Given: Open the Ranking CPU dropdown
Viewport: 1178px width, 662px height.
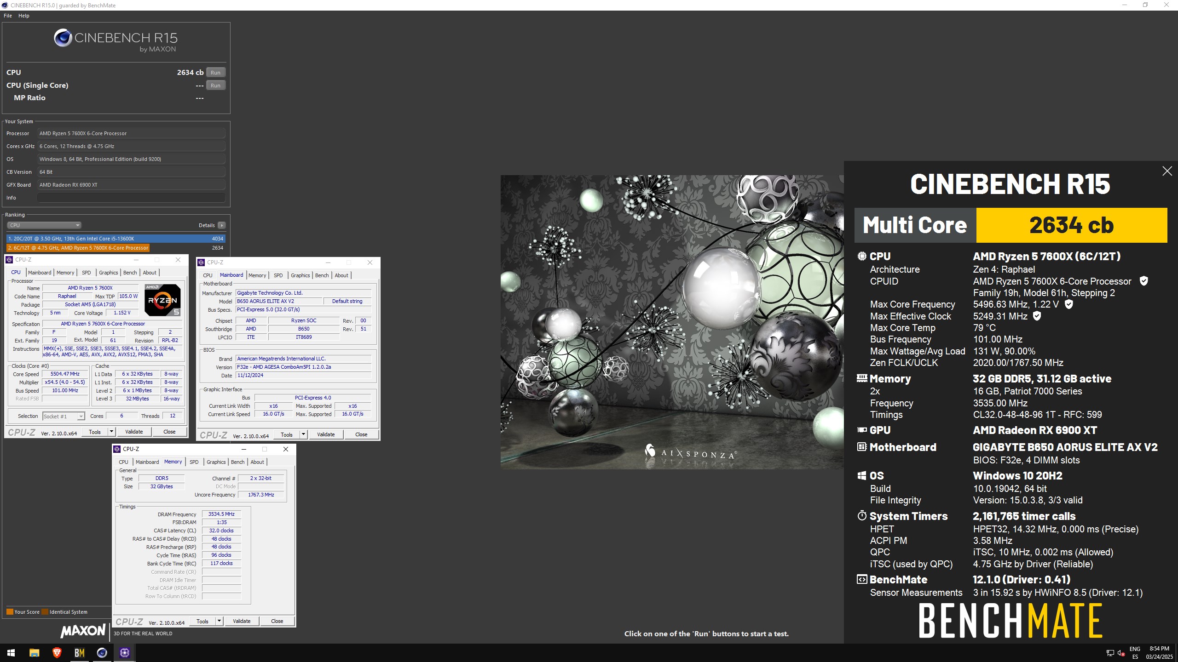Looking at the screenshot, I should tap(44, 225).
